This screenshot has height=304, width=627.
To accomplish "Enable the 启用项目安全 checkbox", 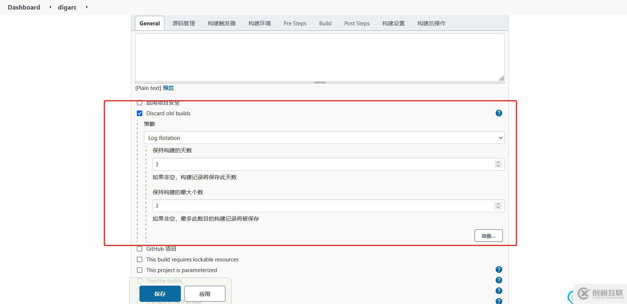I will coord(139,102).
